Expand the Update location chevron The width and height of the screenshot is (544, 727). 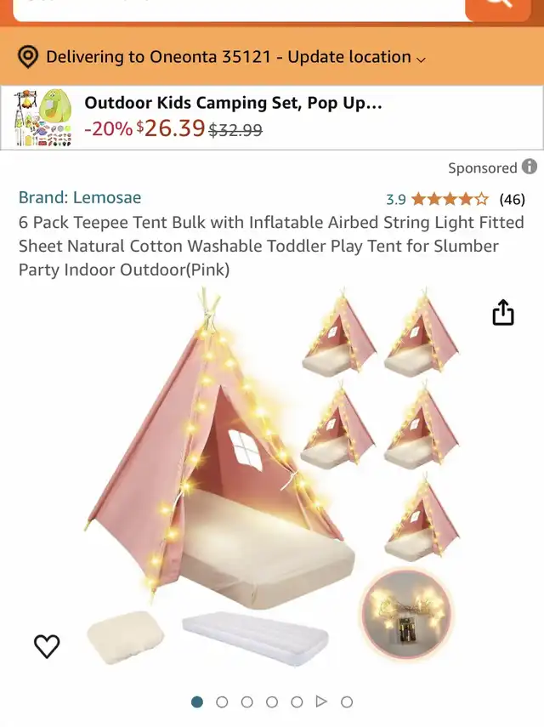421,60
